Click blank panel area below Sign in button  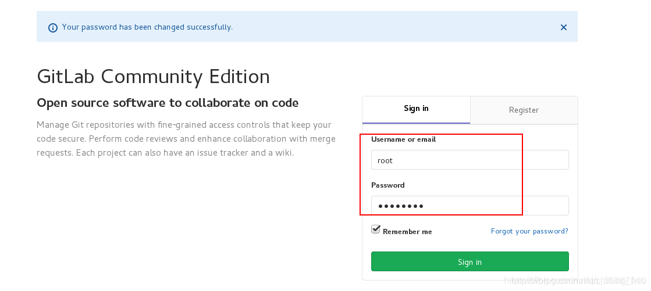[469, 276]
